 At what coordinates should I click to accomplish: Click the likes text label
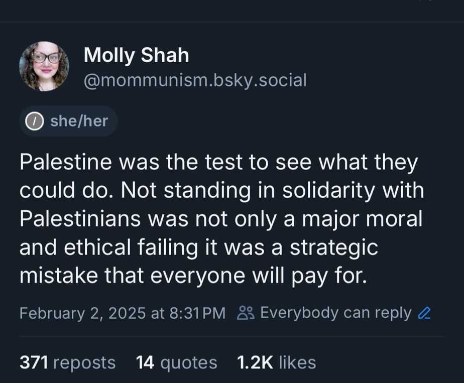click(296, 362)
